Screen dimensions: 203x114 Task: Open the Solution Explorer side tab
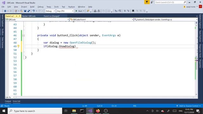pos(200,22)
